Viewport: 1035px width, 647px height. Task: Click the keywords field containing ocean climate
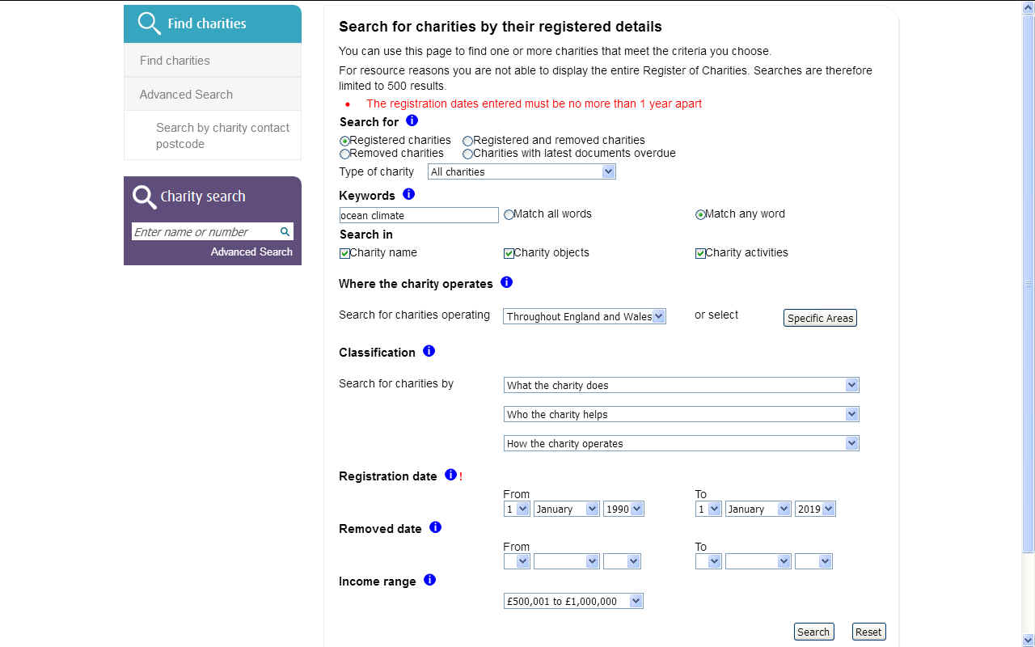coord(419,215)
